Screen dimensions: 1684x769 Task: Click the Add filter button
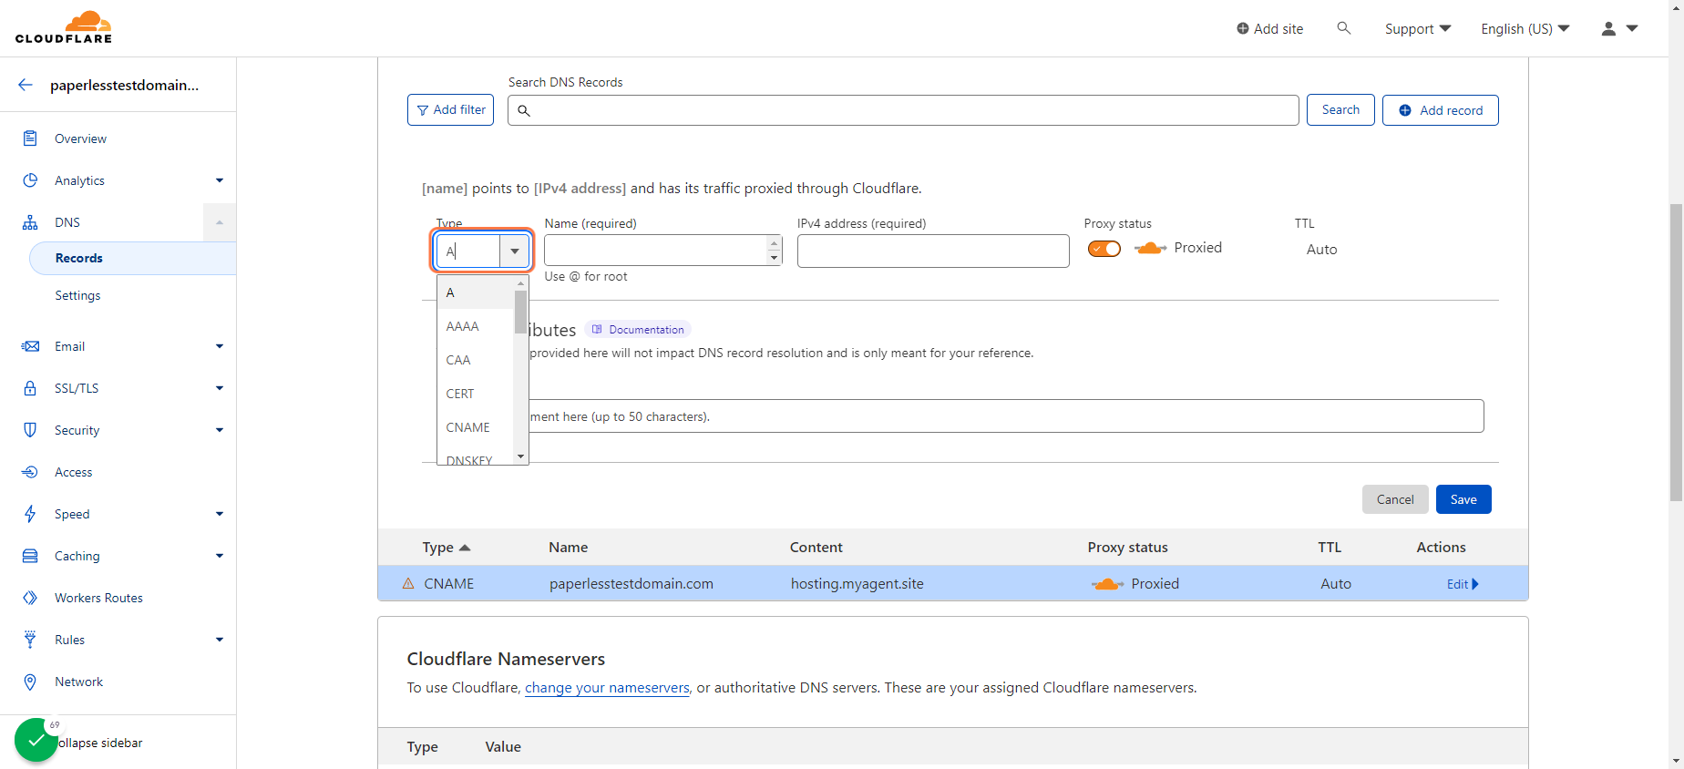point(450,110)
